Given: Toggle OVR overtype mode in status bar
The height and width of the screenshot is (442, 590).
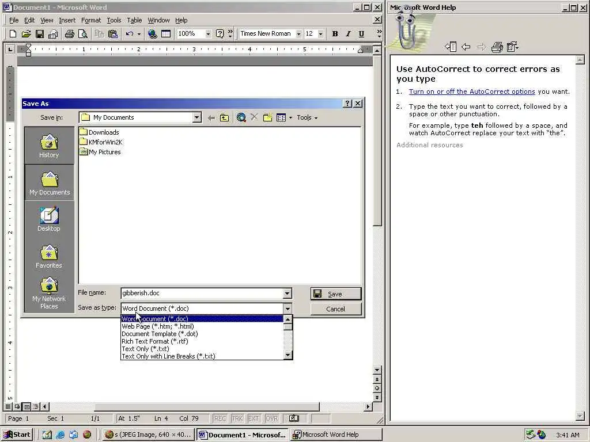Looking at the screenshot, I should click(271, 418).
